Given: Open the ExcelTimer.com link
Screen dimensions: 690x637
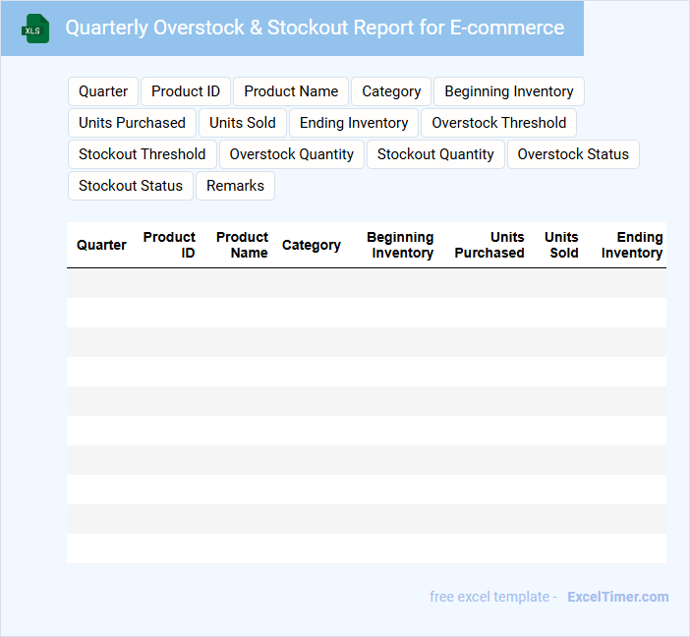Looking at the screenshot, I should (617, 597).
